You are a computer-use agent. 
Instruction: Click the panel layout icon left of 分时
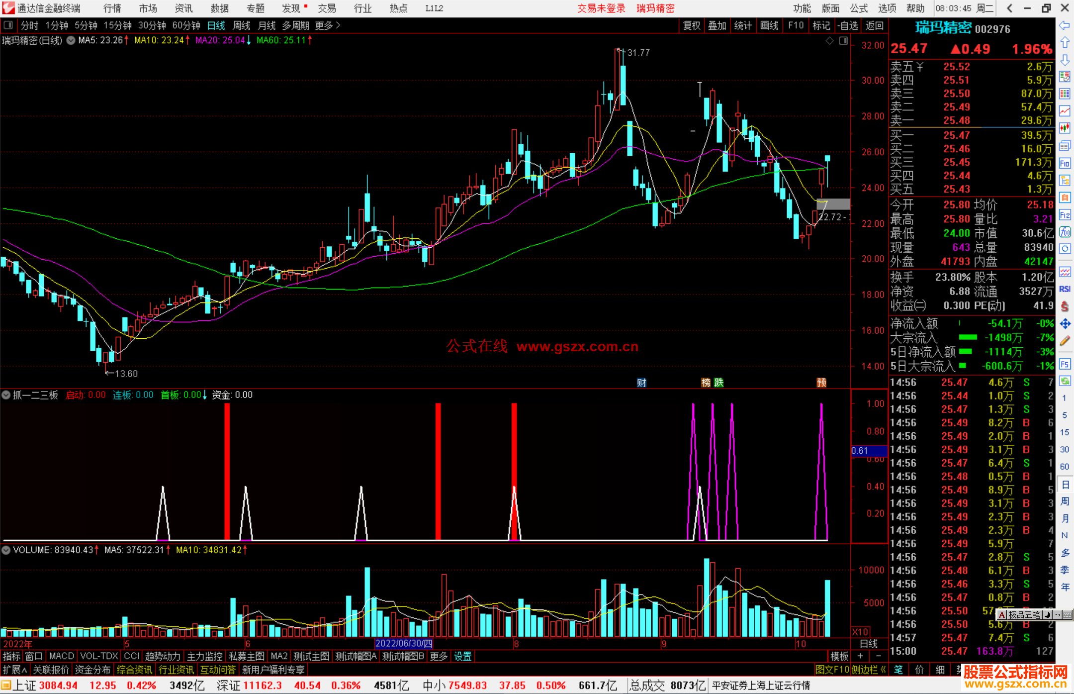coord(8,25)
